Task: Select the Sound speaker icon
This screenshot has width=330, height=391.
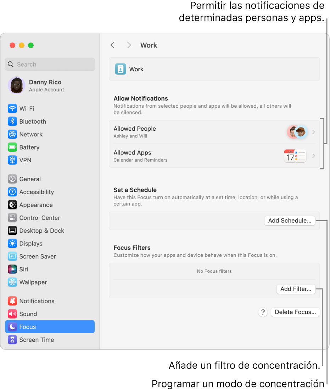Action: click(x=12, y=314)
